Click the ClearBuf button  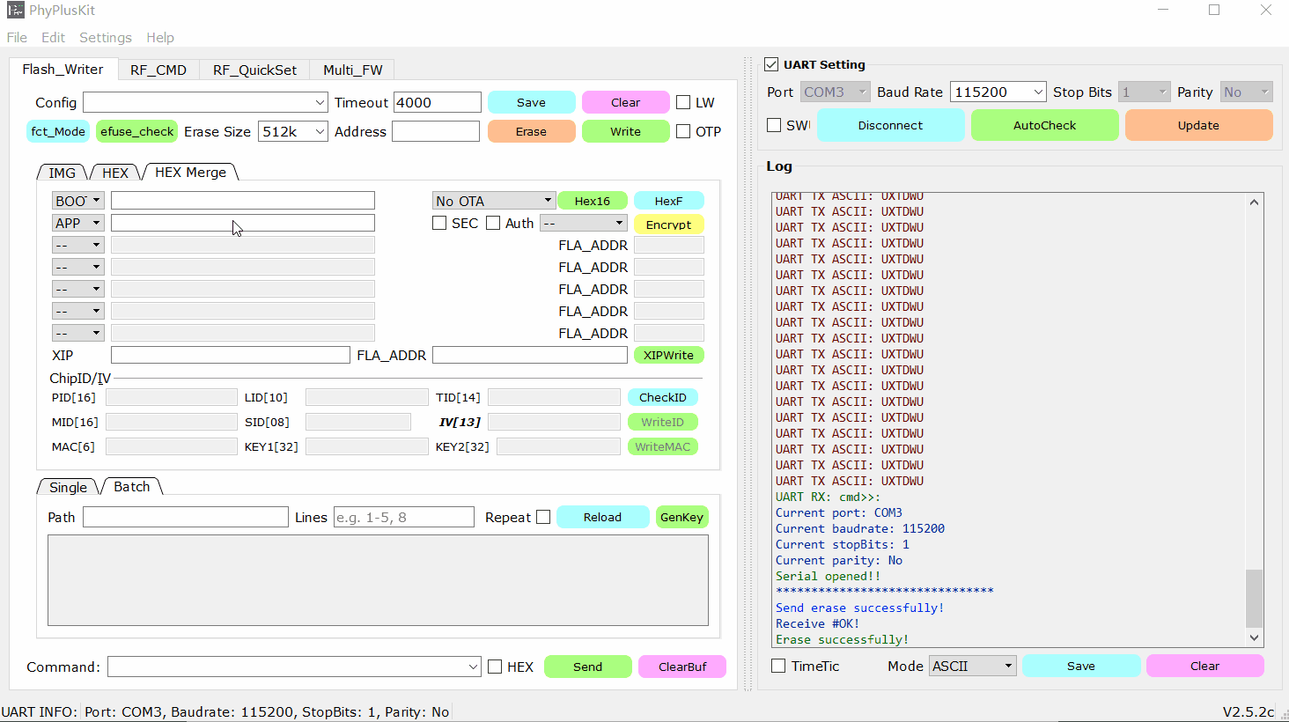point(682,667)
